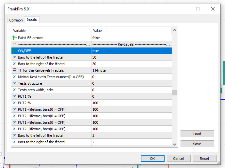Click the integer icon beside Minimal KeyLevels Tests number
This screenshot has height=168, width=225.
14,77
